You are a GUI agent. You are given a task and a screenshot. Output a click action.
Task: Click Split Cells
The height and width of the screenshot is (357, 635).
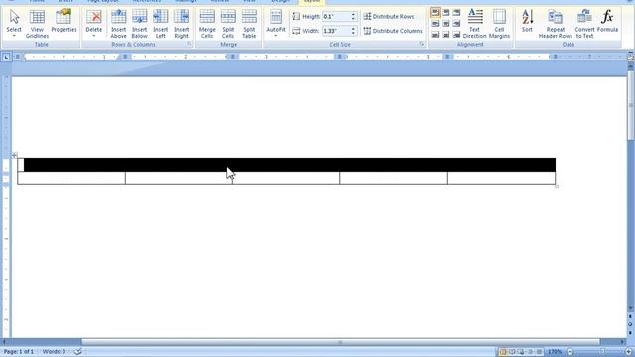(x=228, y=24)
